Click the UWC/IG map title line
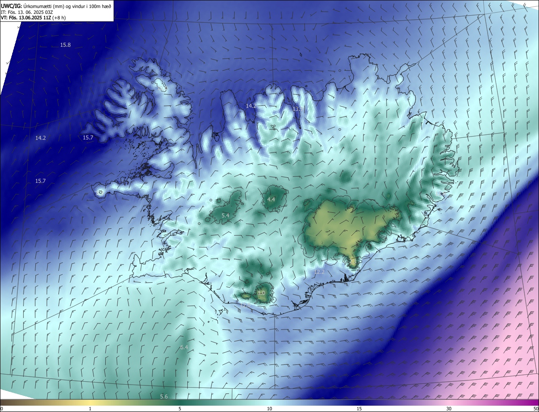539x412 pixels. (x=56, y=6)
